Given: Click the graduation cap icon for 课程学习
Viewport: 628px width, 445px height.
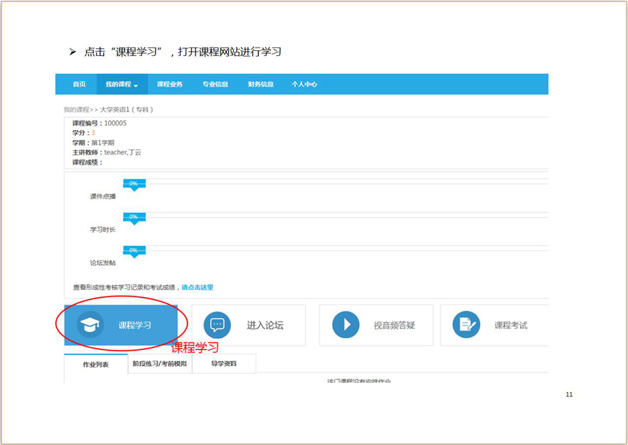Looking at the screenshot, I should pos(90,325).
